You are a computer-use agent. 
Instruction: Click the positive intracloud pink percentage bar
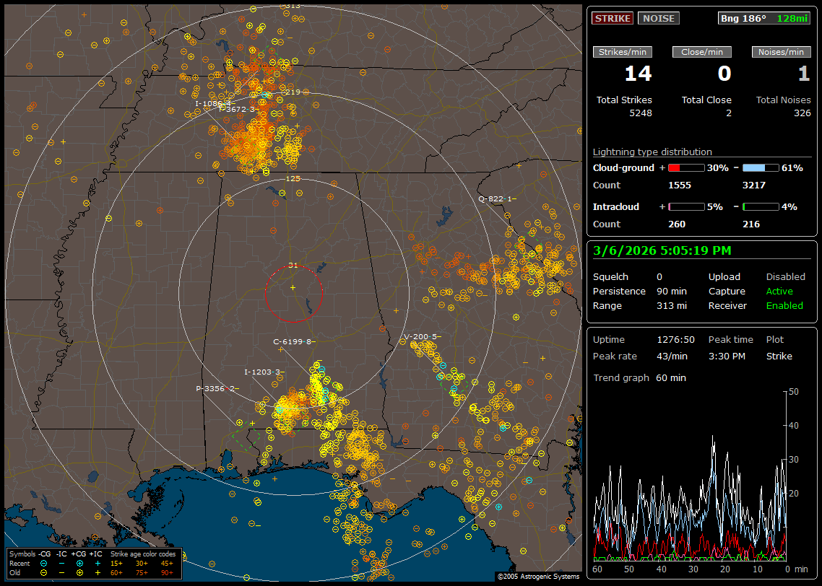(685, 206)
